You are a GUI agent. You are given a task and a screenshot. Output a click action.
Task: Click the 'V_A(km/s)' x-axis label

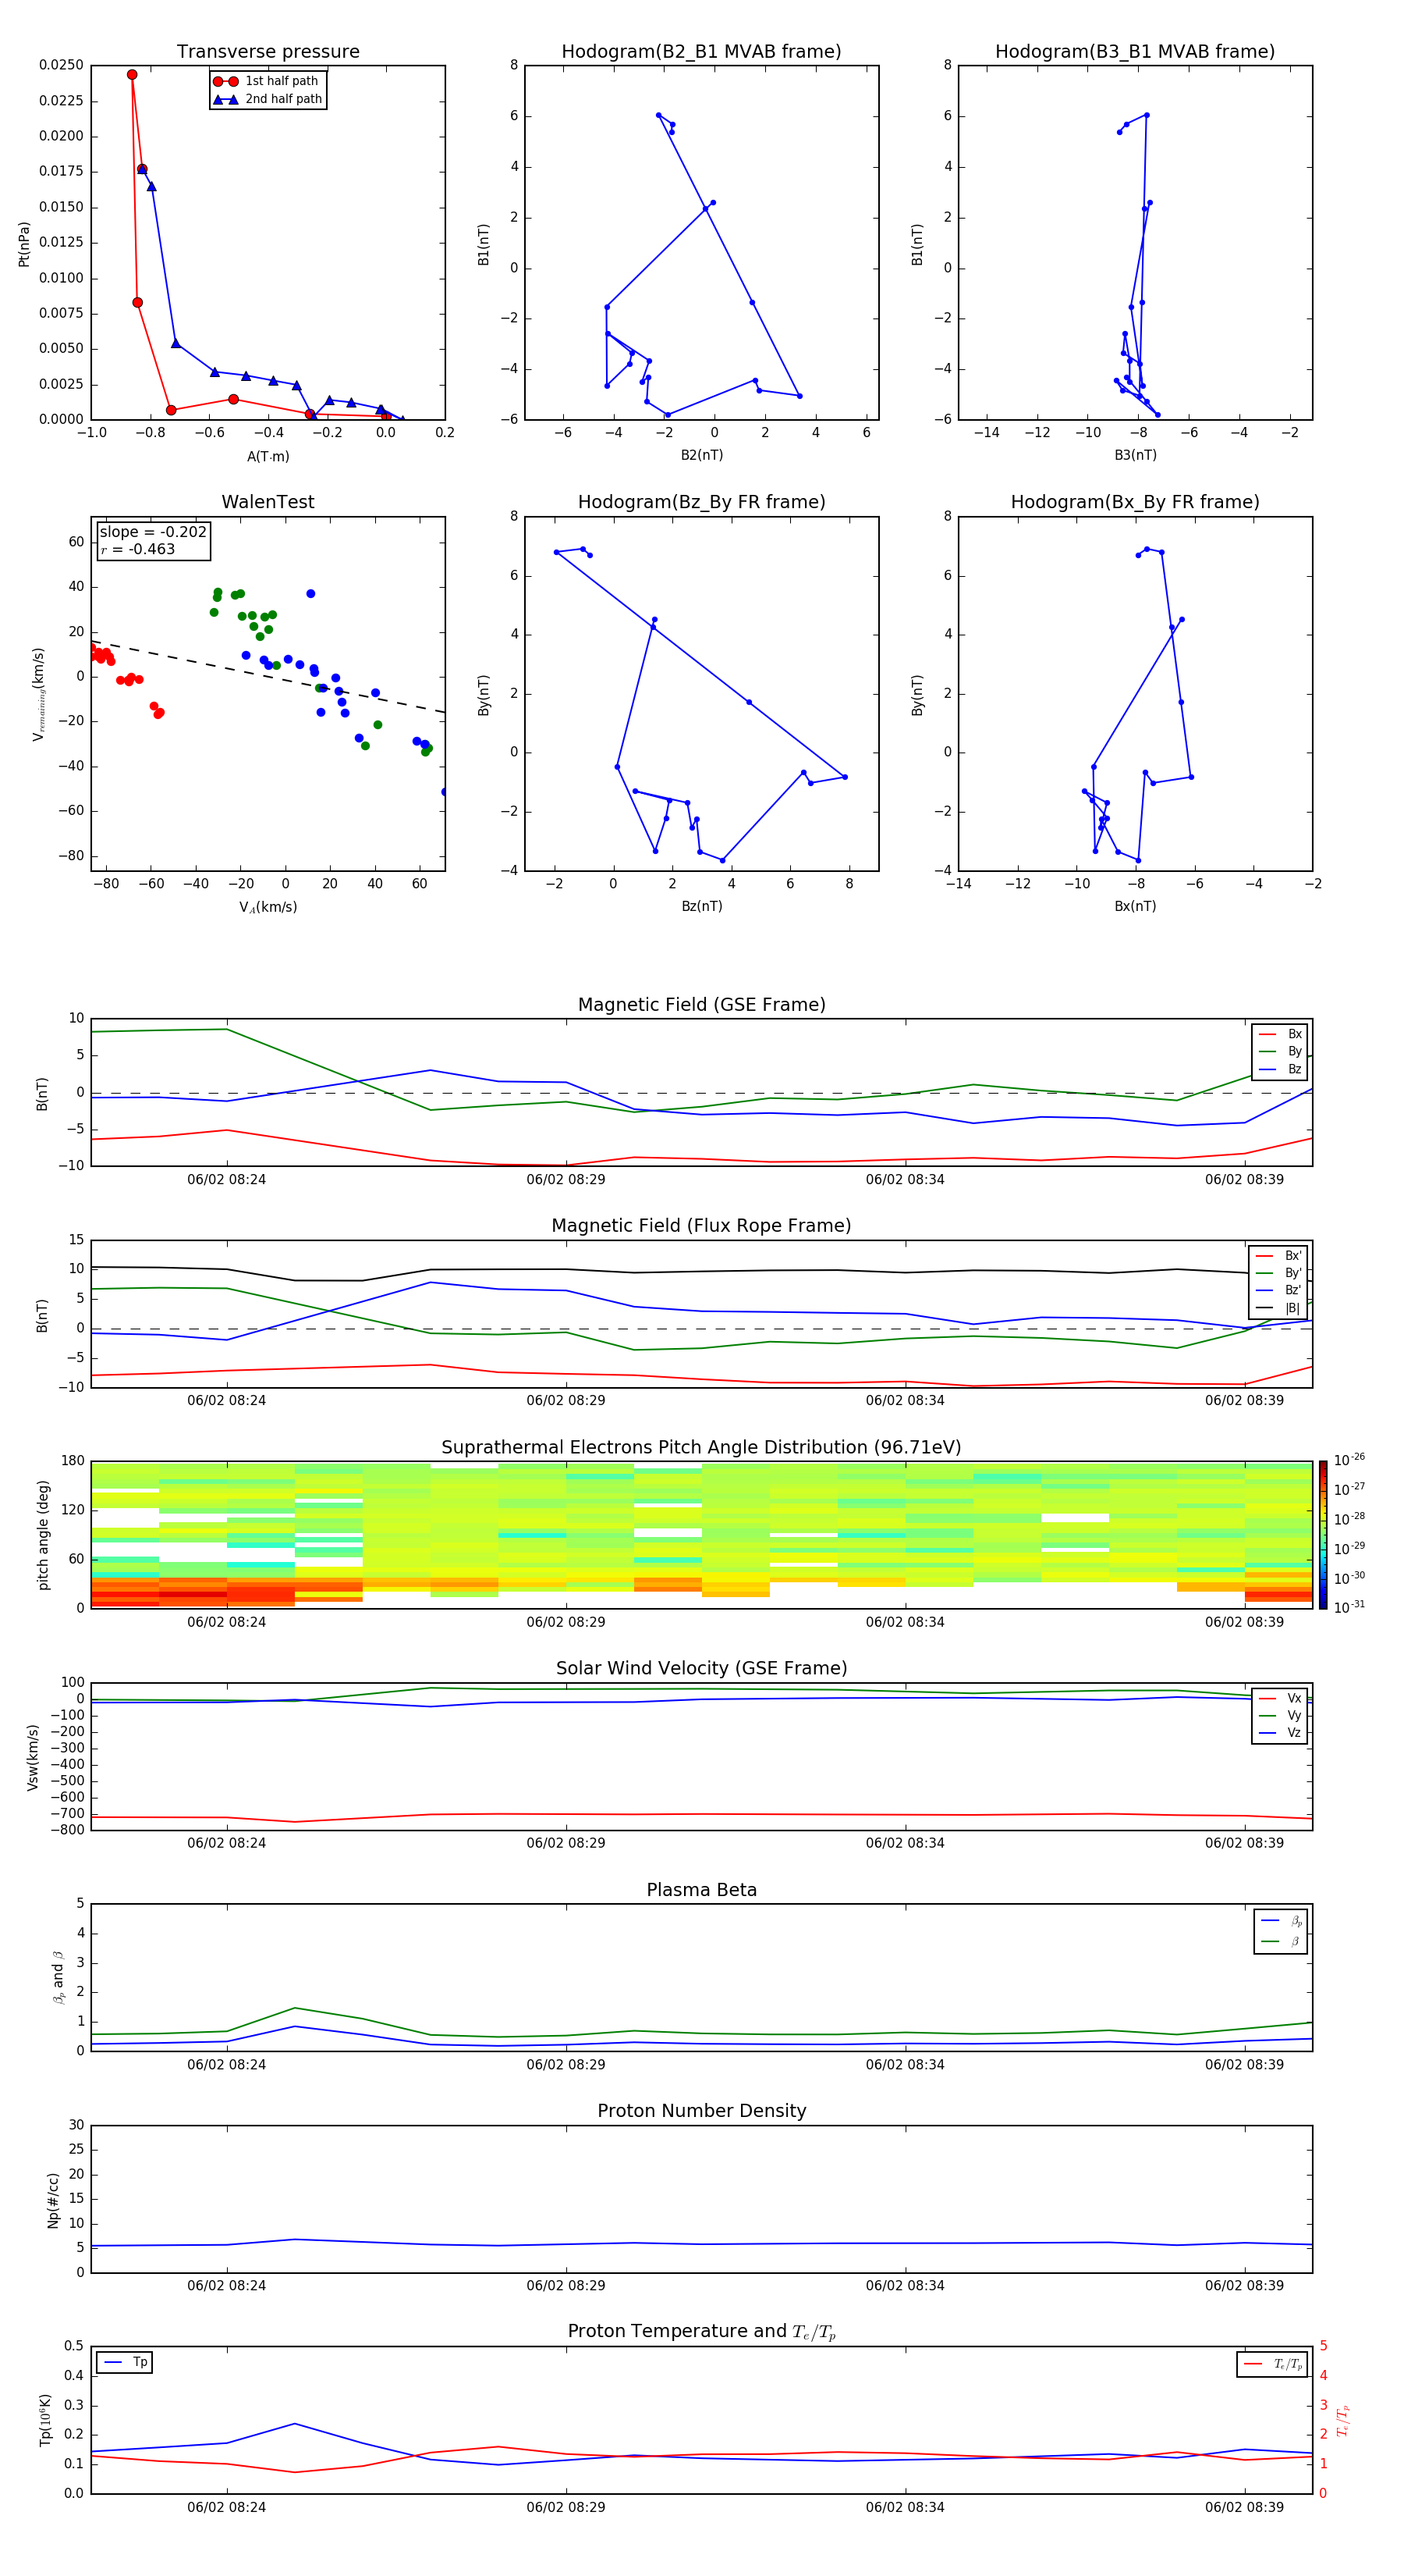(x=268, y=908)
